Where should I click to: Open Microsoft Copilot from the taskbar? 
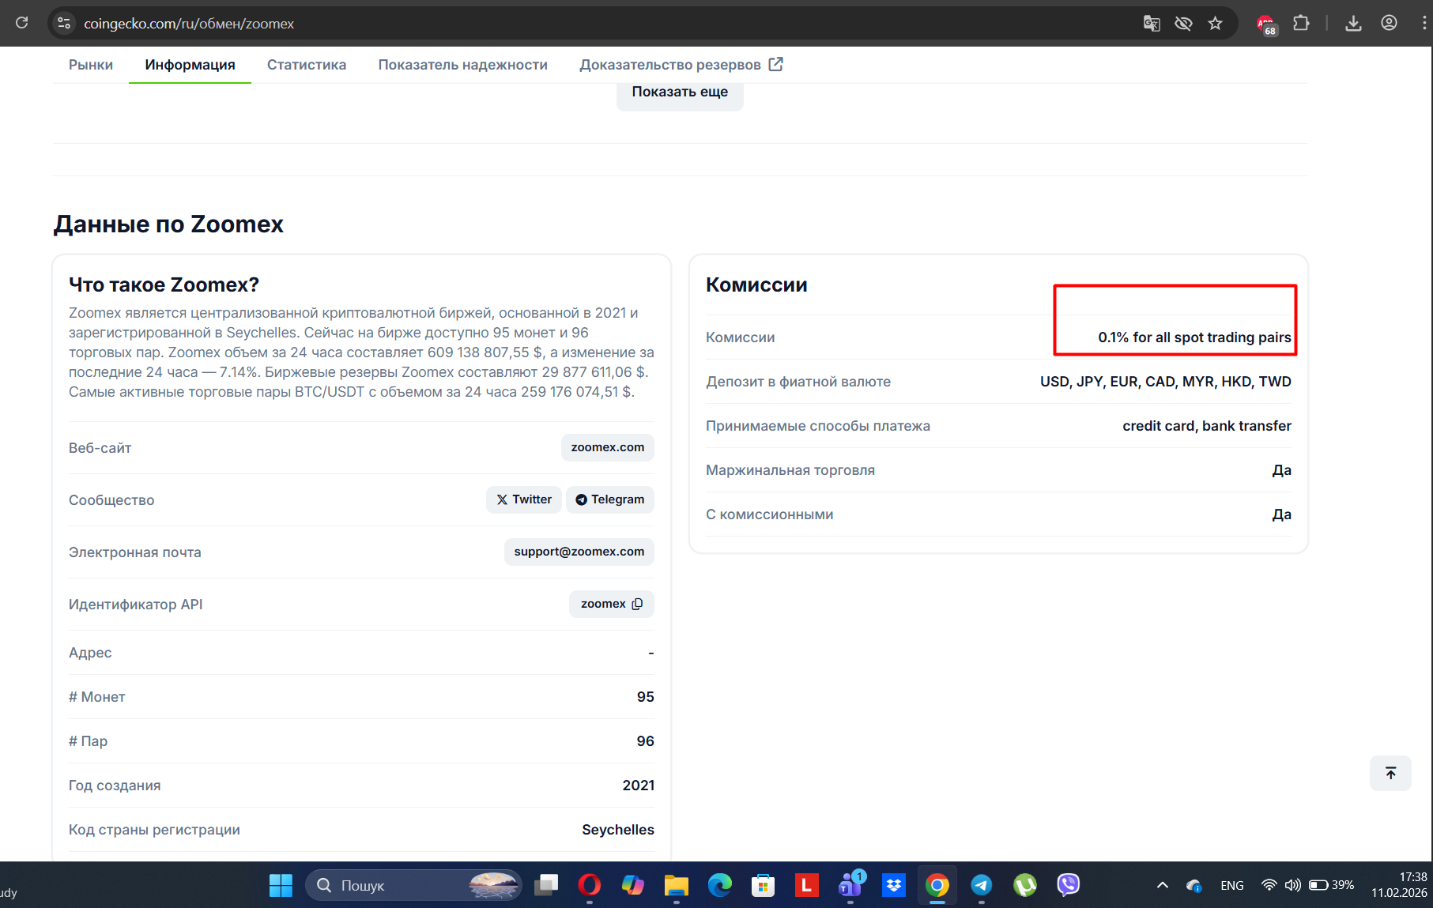pyautogui.click(x=633, y=885)
